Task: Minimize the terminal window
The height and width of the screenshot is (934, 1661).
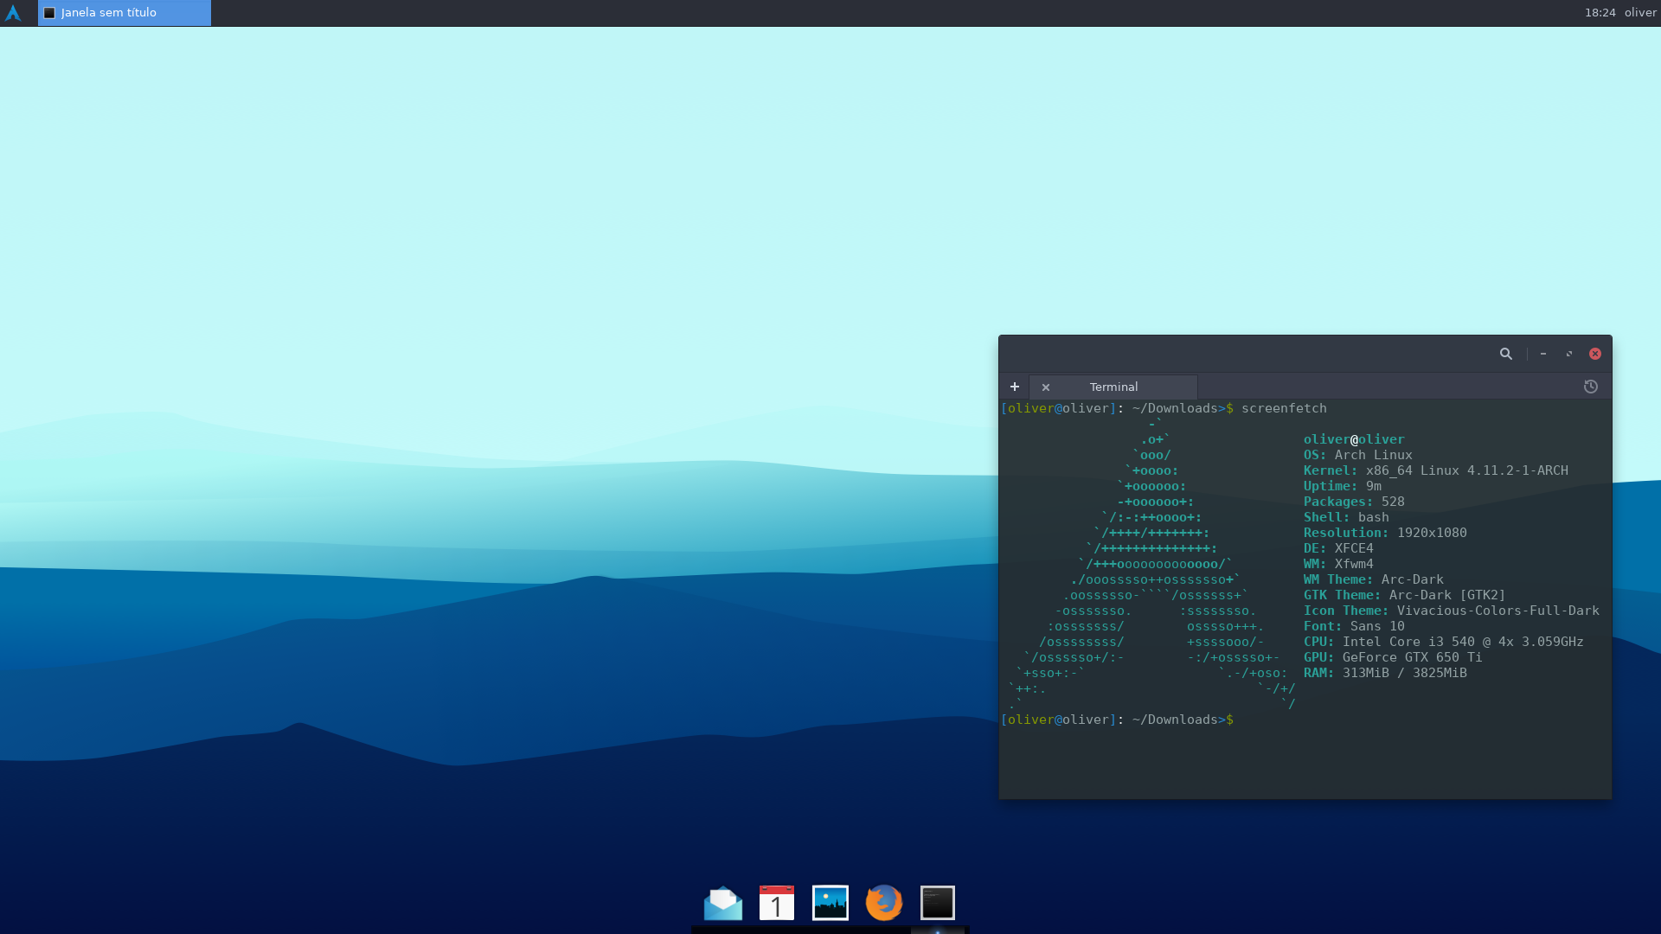Action: click(x=1542, y=354)
